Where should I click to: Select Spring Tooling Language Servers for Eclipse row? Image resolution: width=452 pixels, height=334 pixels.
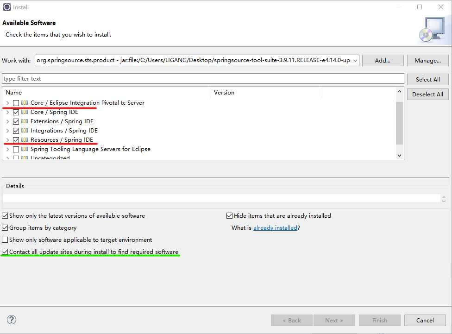point(90,149)
